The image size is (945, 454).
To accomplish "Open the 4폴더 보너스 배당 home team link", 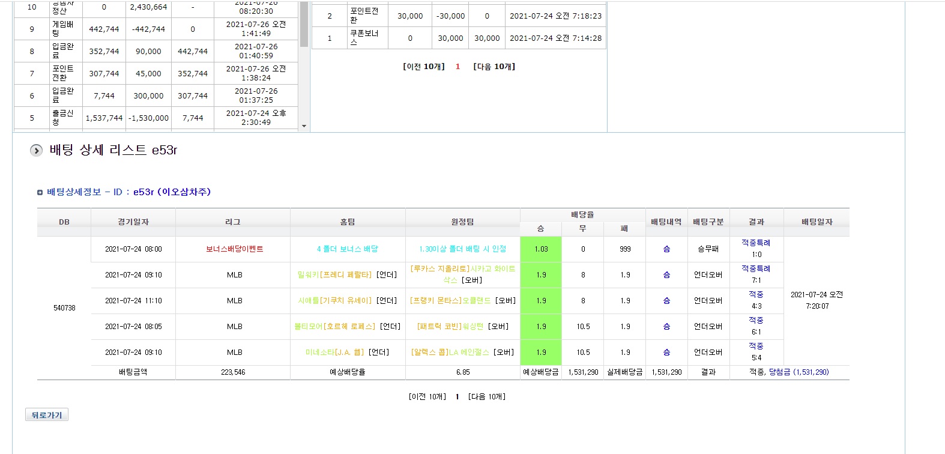I will tap(348, 249).
